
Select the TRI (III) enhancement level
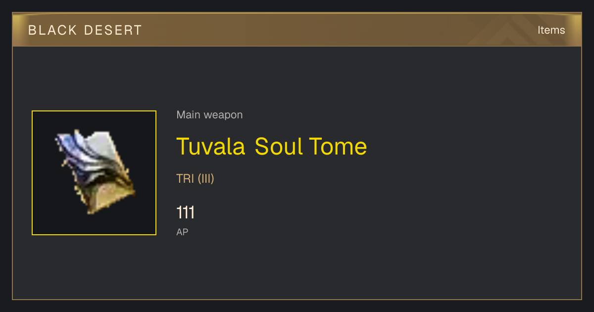pyautogui.click(x=195, y=179)
